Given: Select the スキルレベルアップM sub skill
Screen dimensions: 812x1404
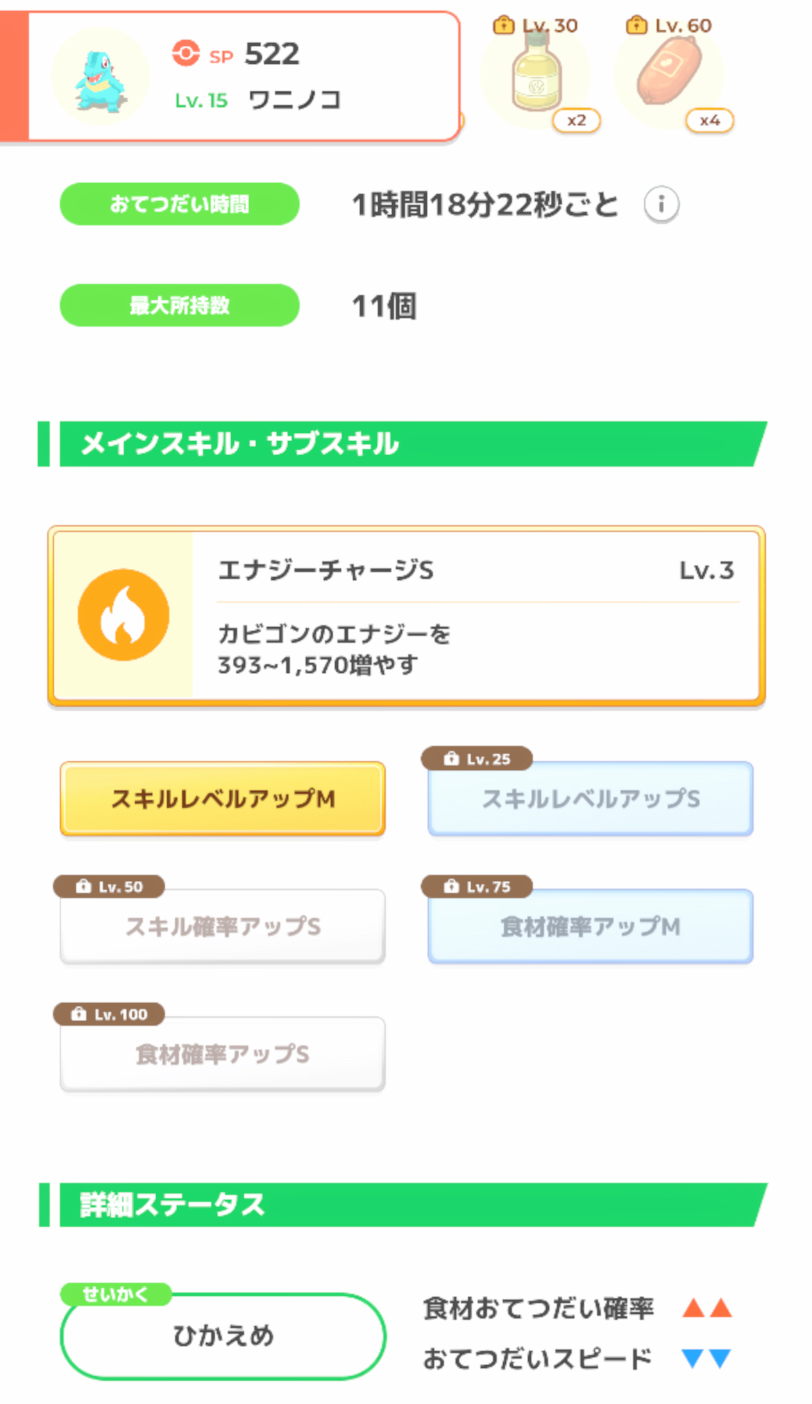Looking at the screenshot, I should [x=223, y=798].
